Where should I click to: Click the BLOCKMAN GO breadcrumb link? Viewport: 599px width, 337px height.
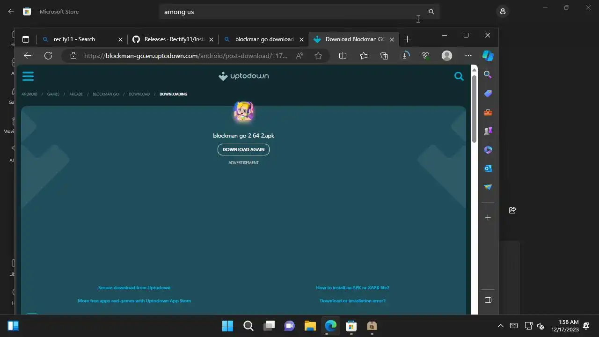pos(106,94)
